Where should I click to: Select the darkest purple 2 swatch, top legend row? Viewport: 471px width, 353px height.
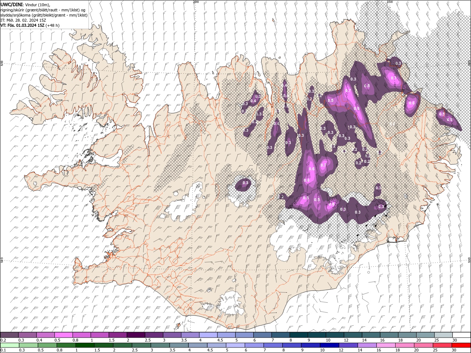click(x=136, y=335)
